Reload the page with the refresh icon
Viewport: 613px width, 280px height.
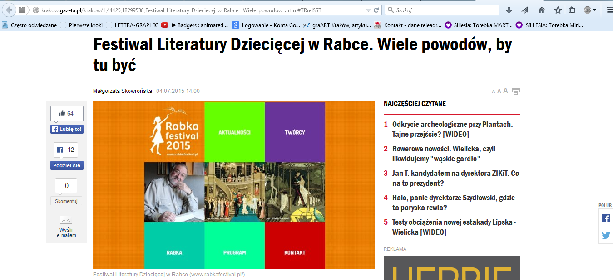(x=376, y=10)
